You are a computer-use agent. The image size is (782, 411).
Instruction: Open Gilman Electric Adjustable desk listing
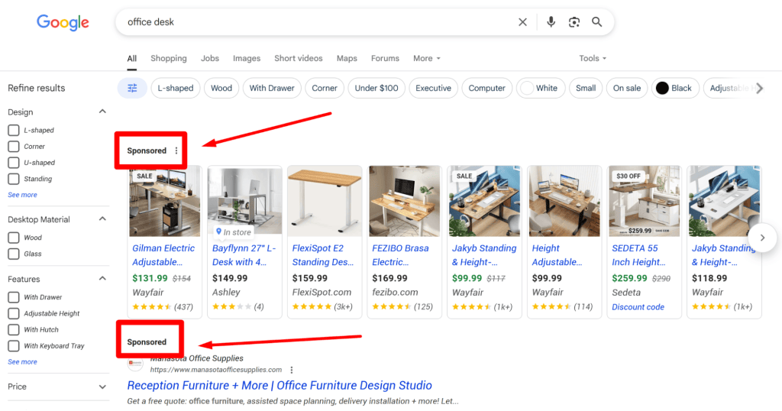tap(163, 255)
